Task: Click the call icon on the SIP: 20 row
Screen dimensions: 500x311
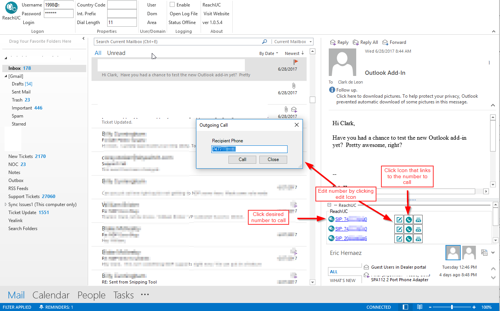Action: pos(409,238)
